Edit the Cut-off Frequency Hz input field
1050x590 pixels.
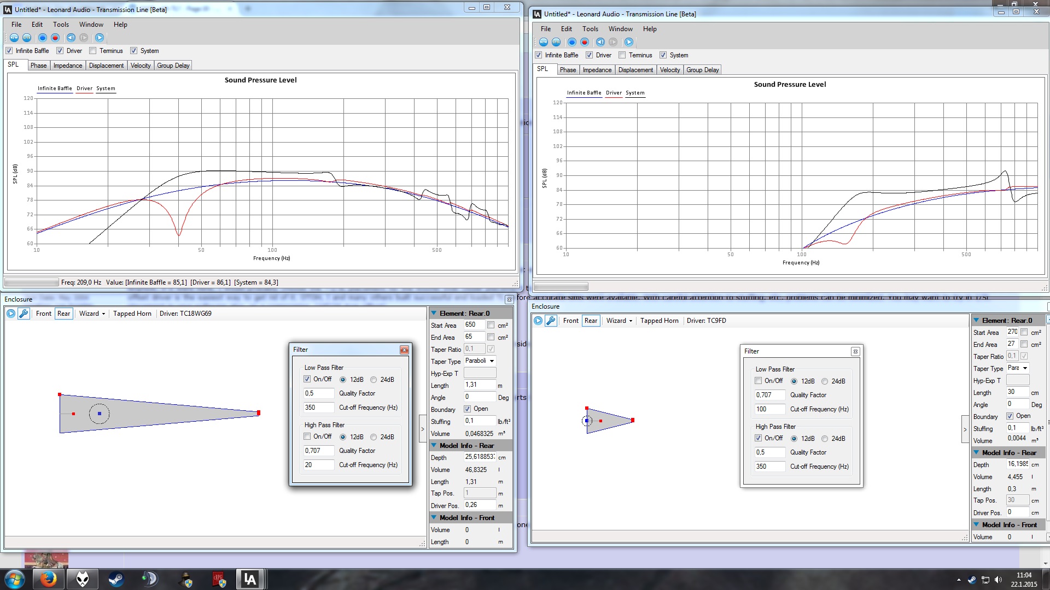pyautogui.click(x=318, y=407)
